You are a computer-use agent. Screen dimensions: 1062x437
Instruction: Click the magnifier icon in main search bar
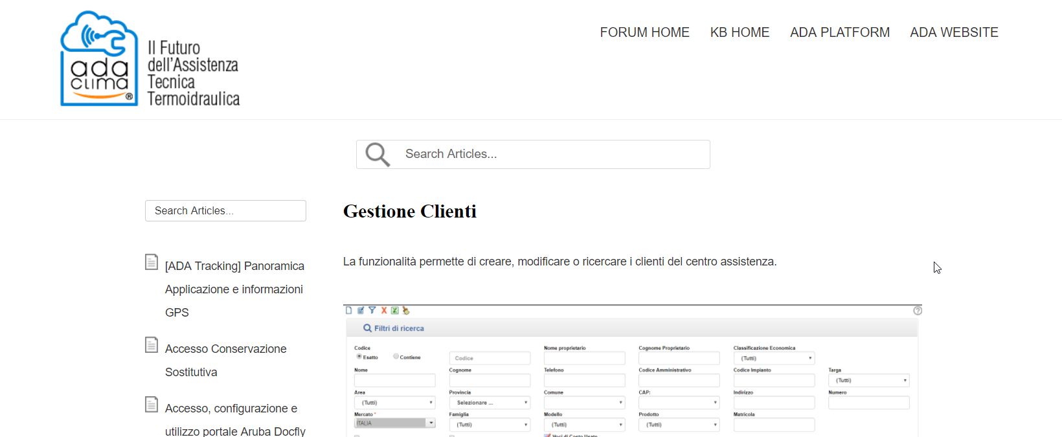point(378,155)
